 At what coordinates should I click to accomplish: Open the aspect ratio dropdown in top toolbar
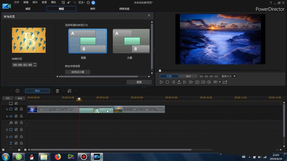(x=82, y=3)
